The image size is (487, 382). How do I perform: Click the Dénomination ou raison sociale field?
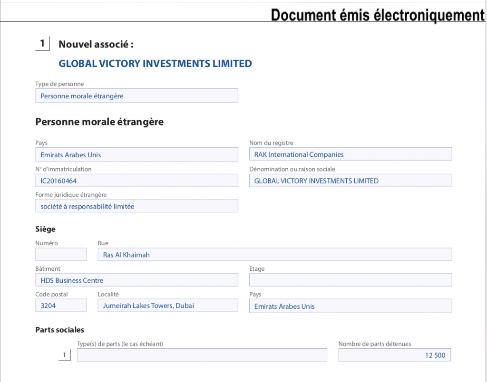point(351,181)
